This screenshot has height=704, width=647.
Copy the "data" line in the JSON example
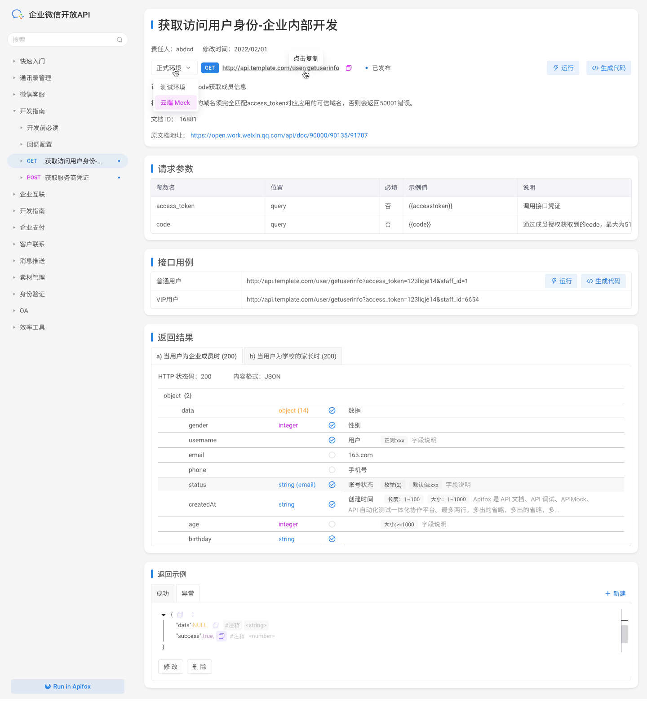(x=216, y=625)
